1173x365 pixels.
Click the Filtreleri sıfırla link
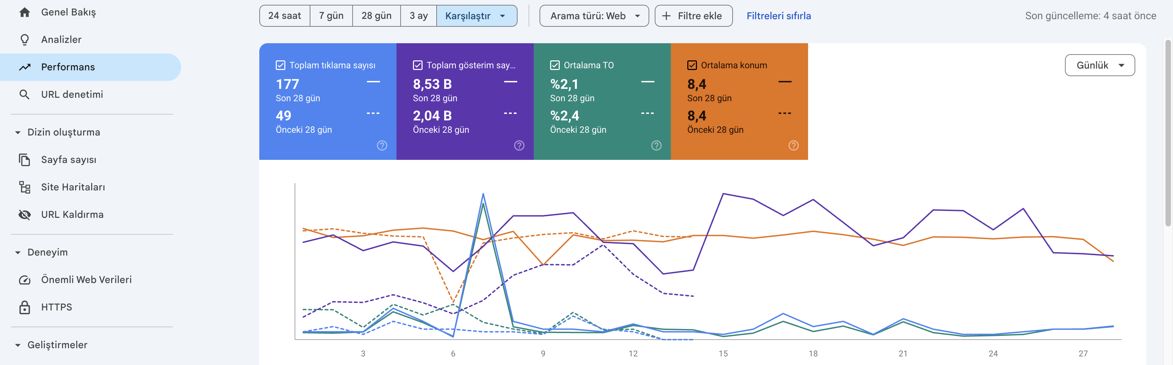[779, 16]
